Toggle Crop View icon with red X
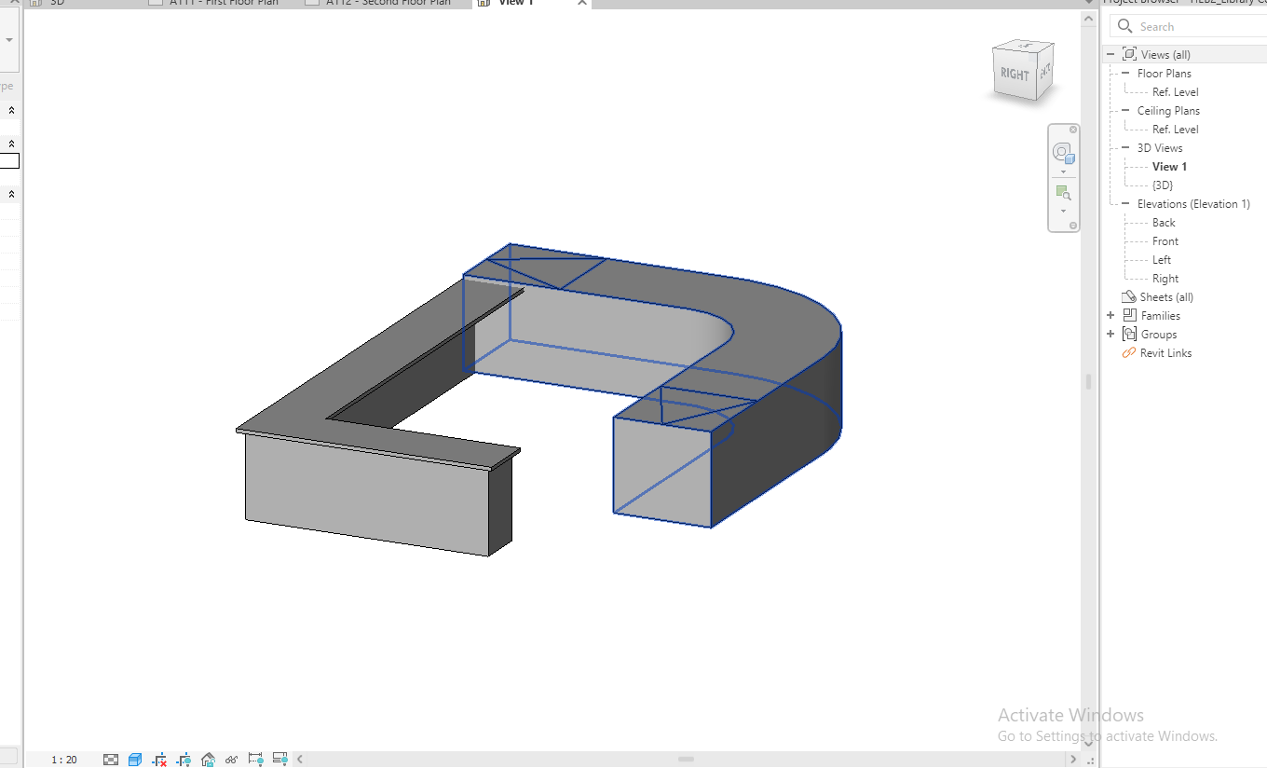 point(159,760)
